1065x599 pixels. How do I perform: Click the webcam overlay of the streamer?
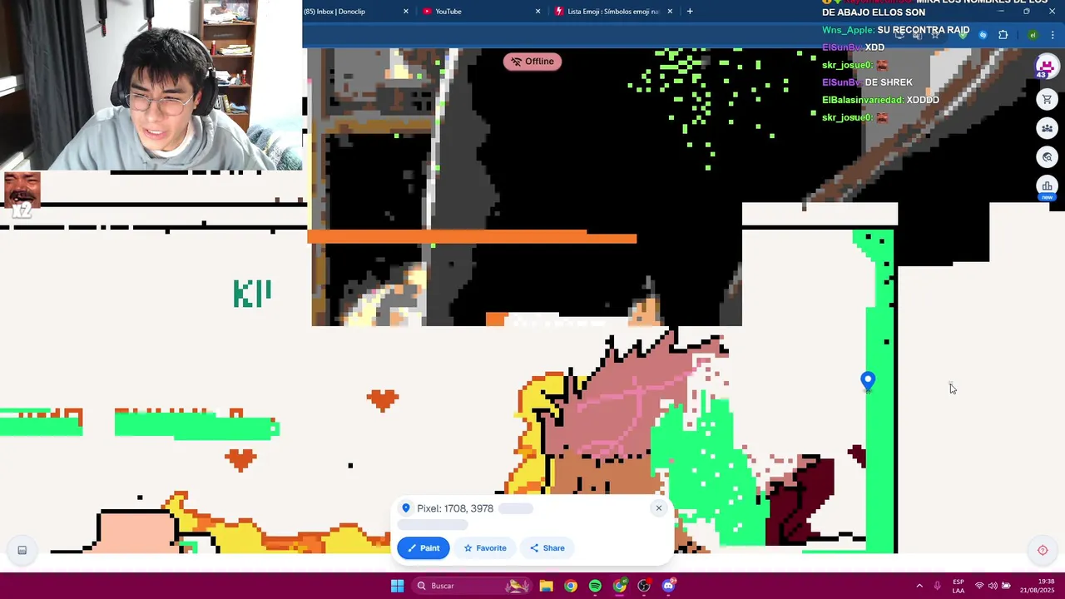(151, 85)
